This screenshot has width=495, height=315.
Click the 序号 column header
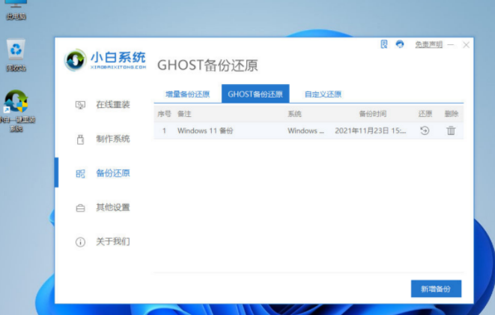[164, 114]
